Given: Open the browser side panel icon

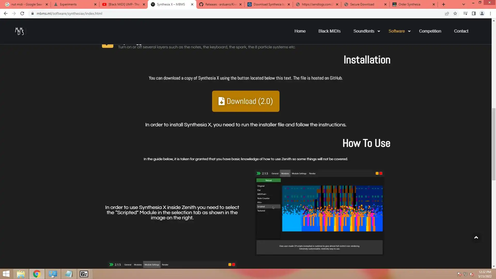Looking at the screenshot, I should (x=474, y=13).
